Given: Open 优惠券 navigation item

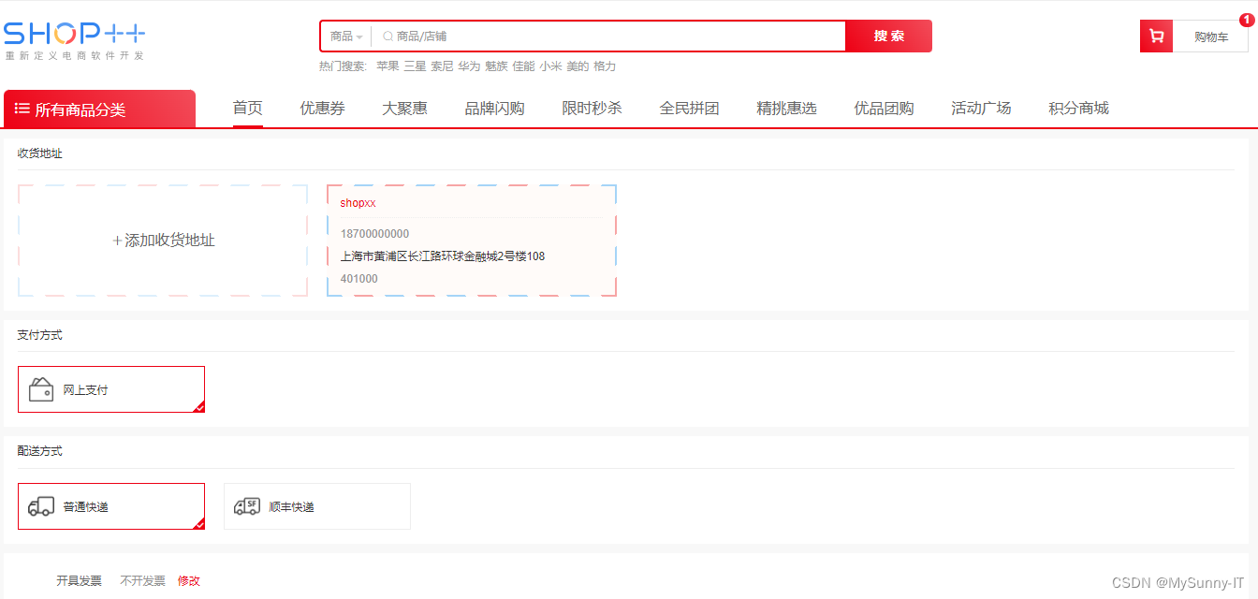Looking at the screenshot, I should (x=323, y=108).
